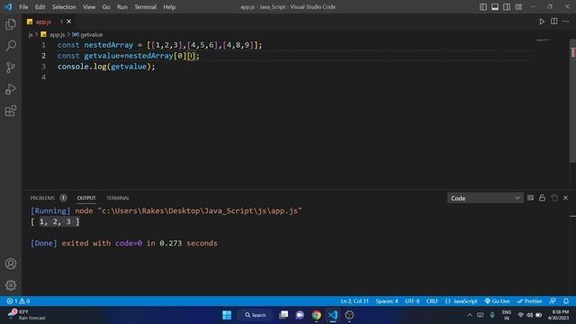Toggle the output scroll lock
This screenshot has width=576, height=324.
(x=542, y=198)
